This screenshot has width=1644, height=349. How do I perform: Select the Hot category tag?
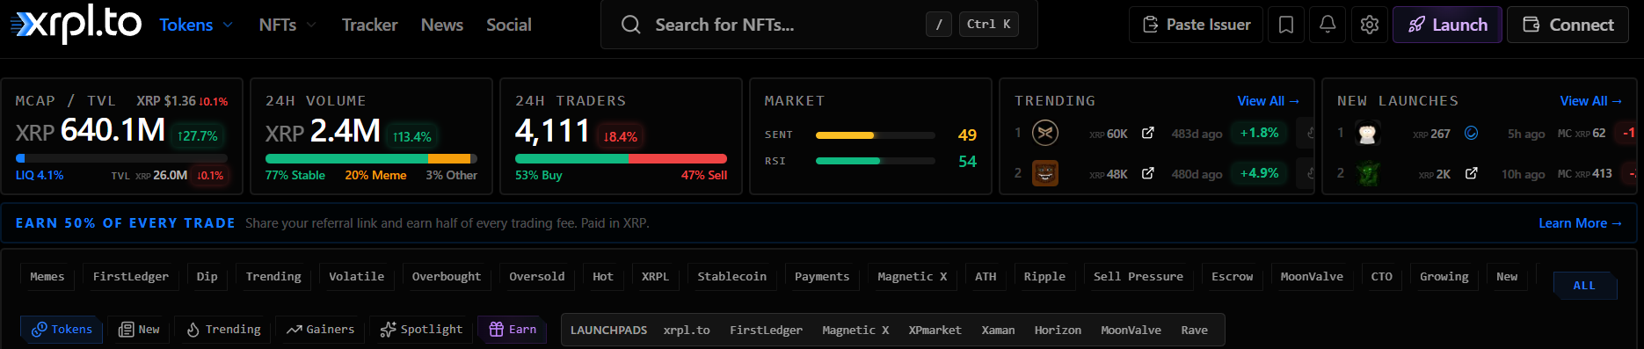point(603,276)
